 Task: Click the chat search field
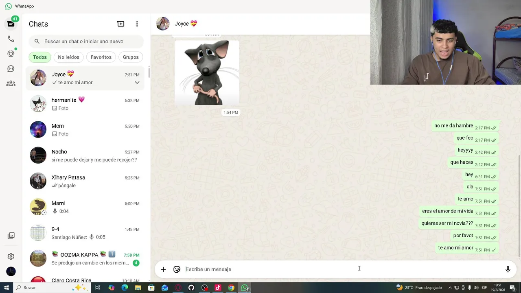pyautogui.click(x=86, y=42)
